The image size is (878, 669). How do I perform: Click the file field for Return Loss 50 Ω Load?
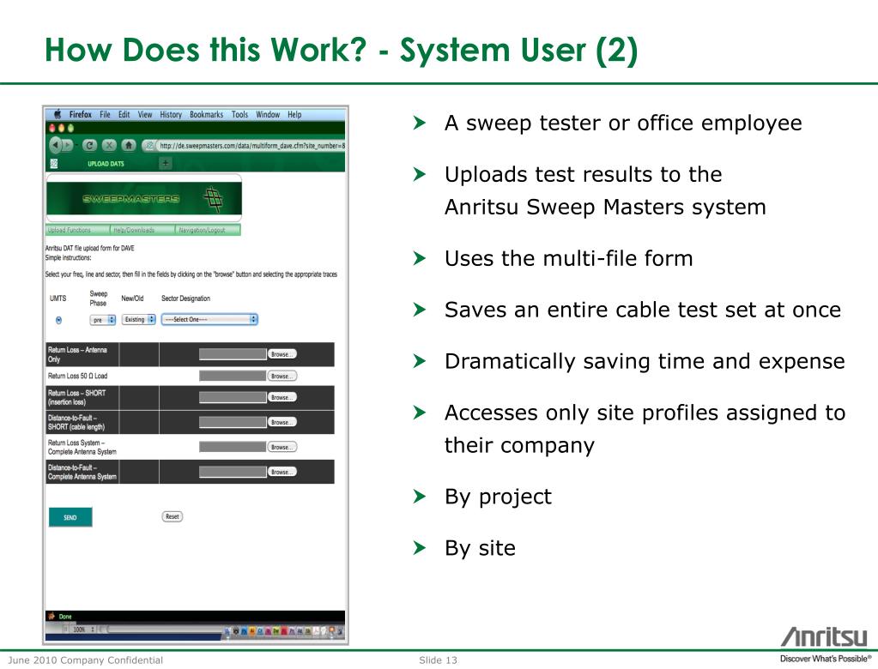[x=233, y=376]
